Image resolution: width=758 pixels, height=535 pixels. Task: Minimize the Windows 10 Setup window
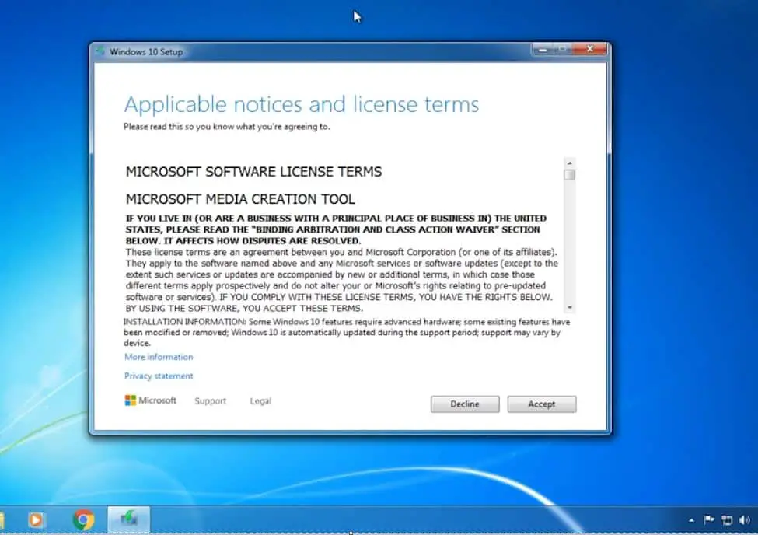pos(543,50)
